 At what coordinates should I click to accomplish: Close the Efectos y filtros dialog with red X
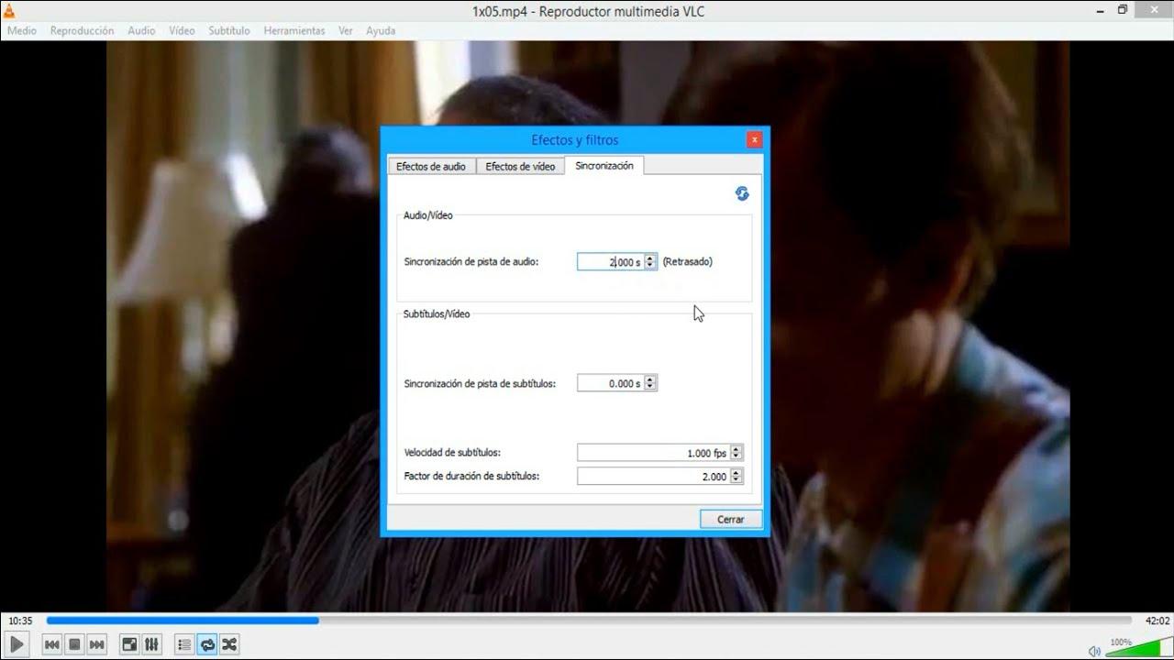point(754,140)
